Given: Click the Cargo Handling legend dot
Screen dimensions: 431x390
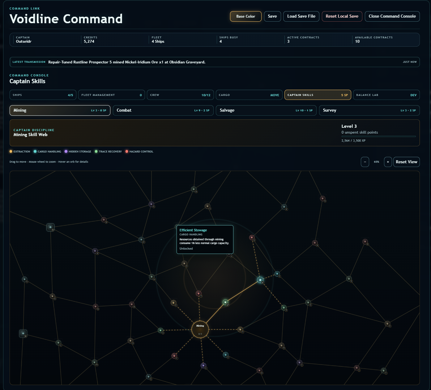Looking at the screenshot, I should coord(35,152).
